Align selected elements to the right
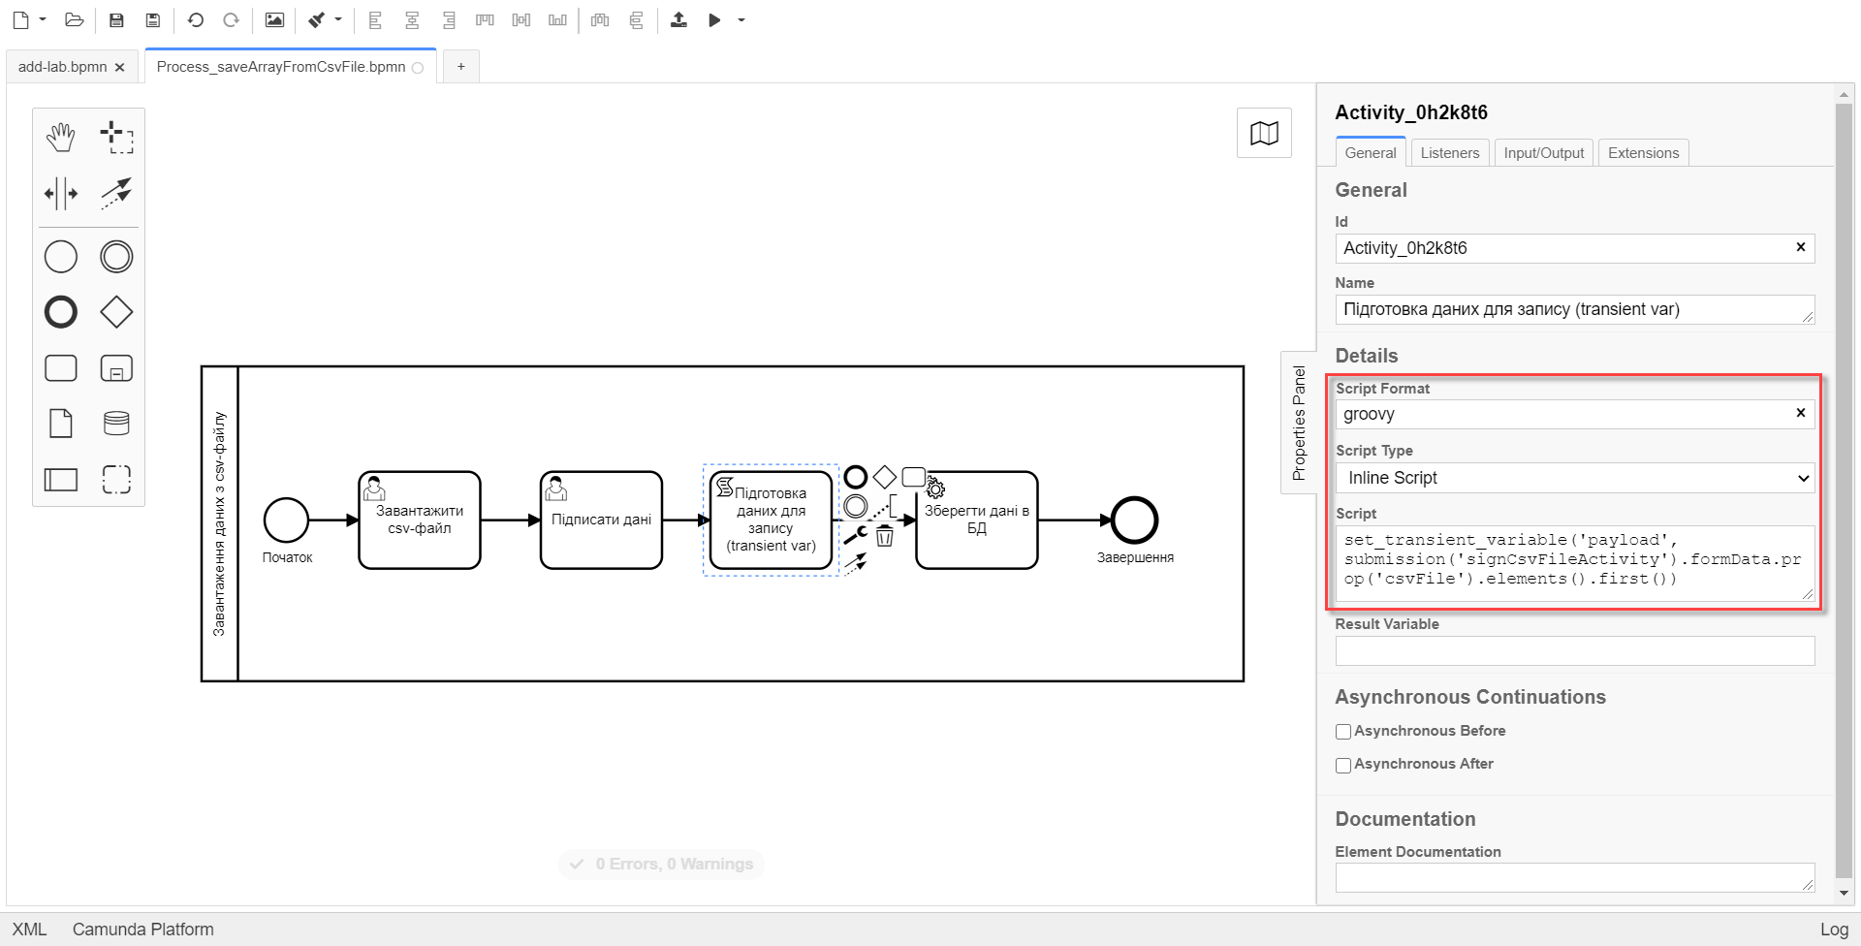1861x946 pixels. tap(449, 19)
